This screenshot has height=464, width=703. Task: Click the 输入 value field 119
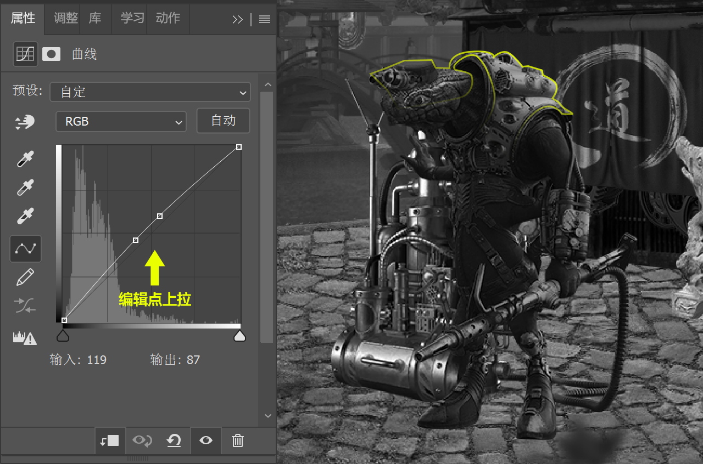pos(97,360)
